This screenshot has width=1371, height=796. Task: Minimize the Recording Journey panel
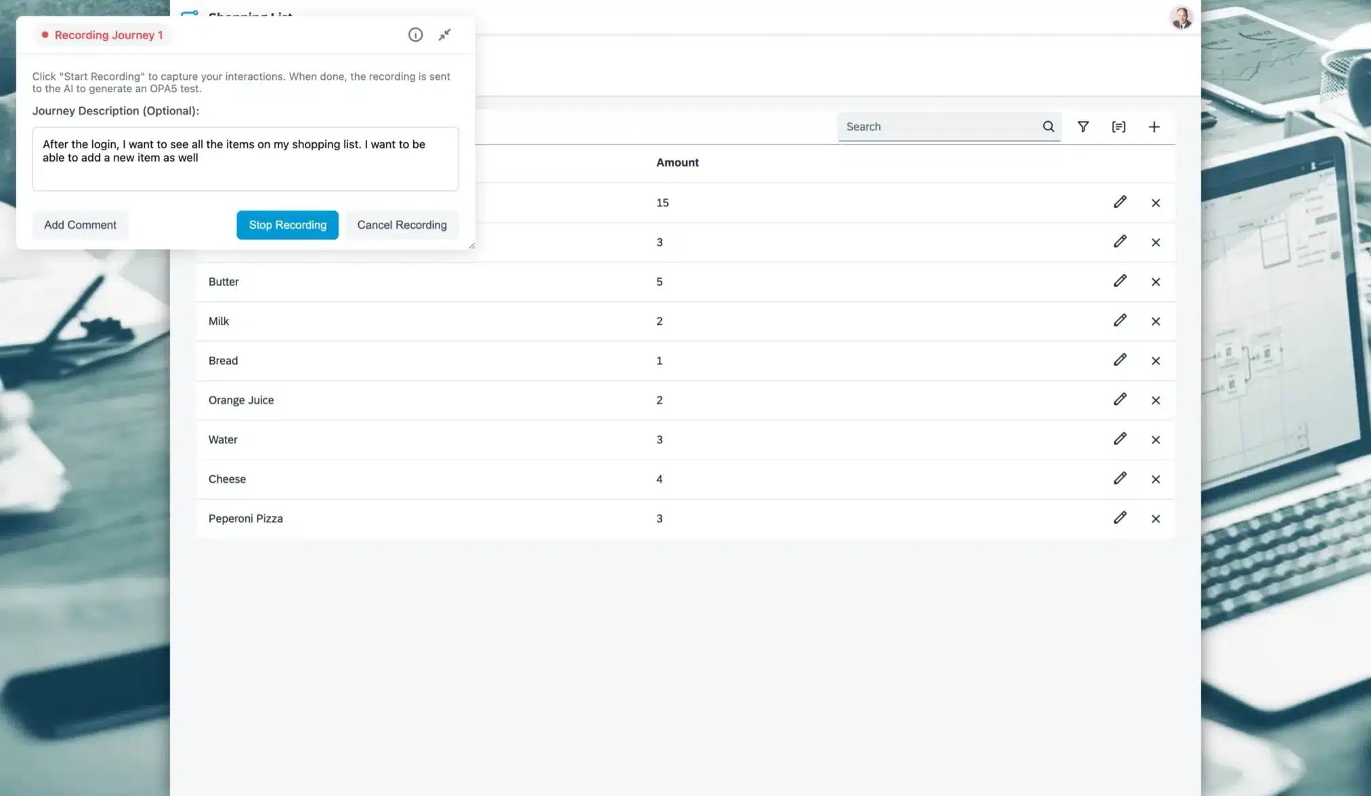click(x=444, y=35)
